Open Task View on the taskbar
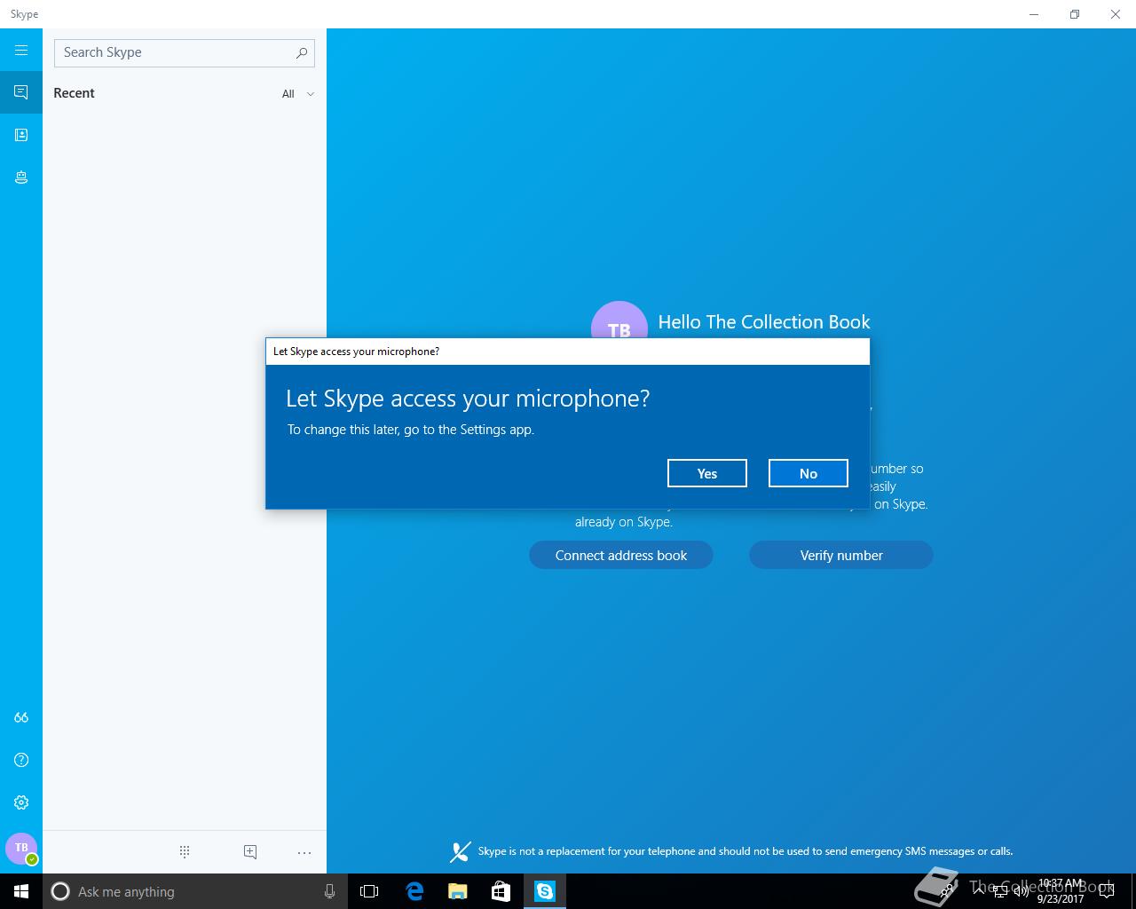This screenshot has height=909, width=1136. tap(369, 891)
